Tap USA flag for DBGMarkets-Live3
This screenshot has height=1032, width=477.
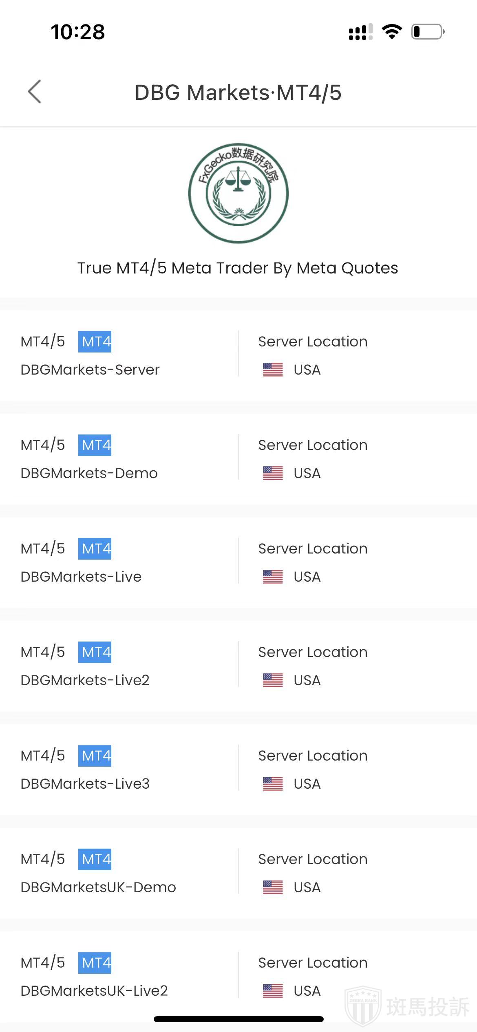click(273, 784)
